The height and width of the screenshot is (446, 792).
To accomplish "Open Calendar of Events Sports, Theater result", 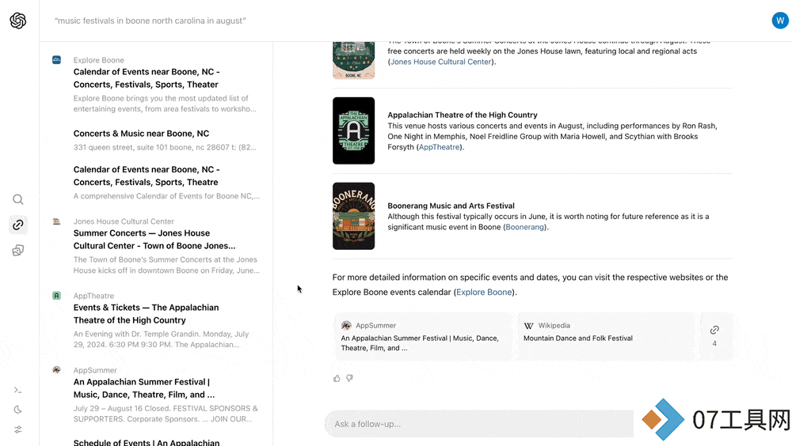I will coord(147,78).
